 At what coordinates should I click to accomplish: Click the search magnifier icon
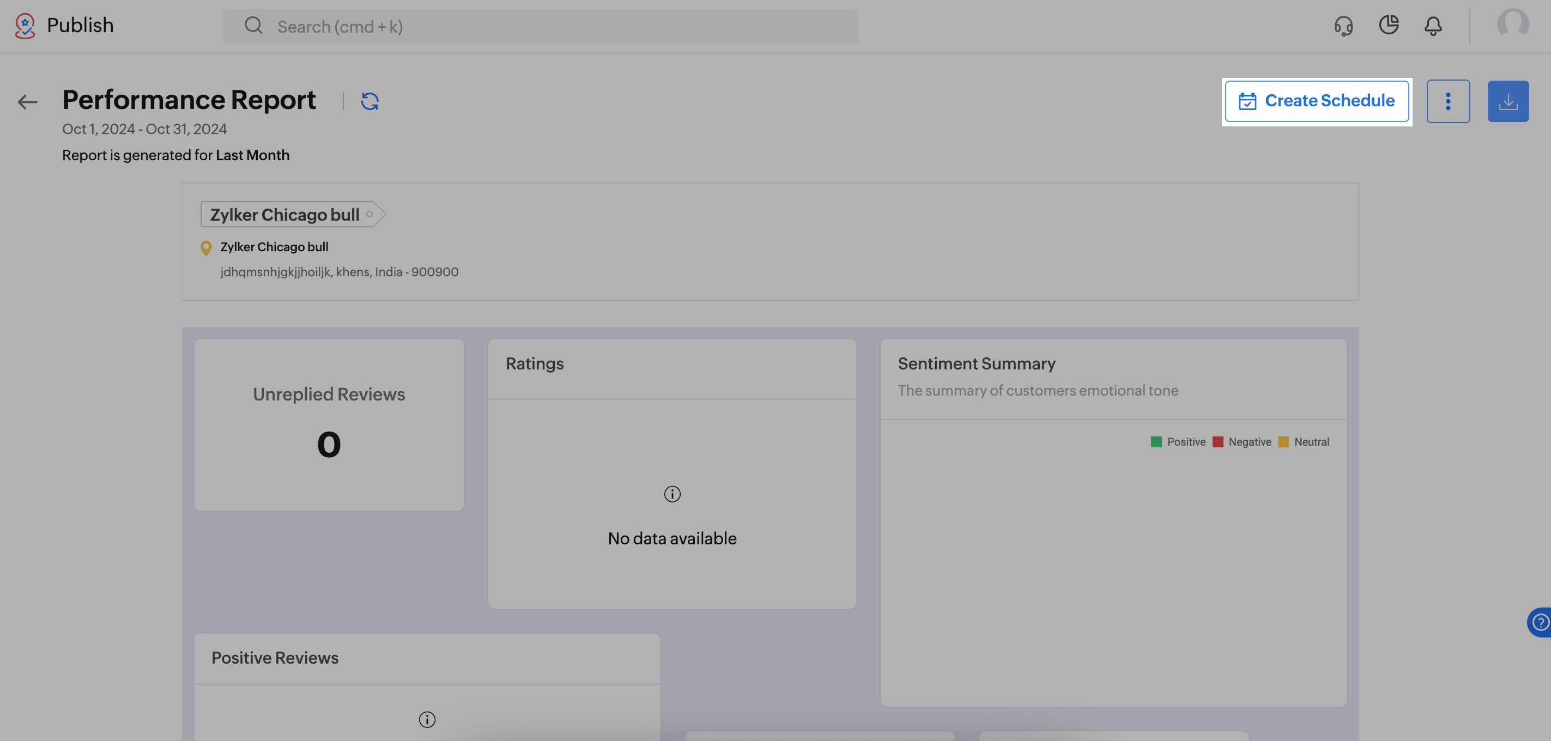pos(253,25)
